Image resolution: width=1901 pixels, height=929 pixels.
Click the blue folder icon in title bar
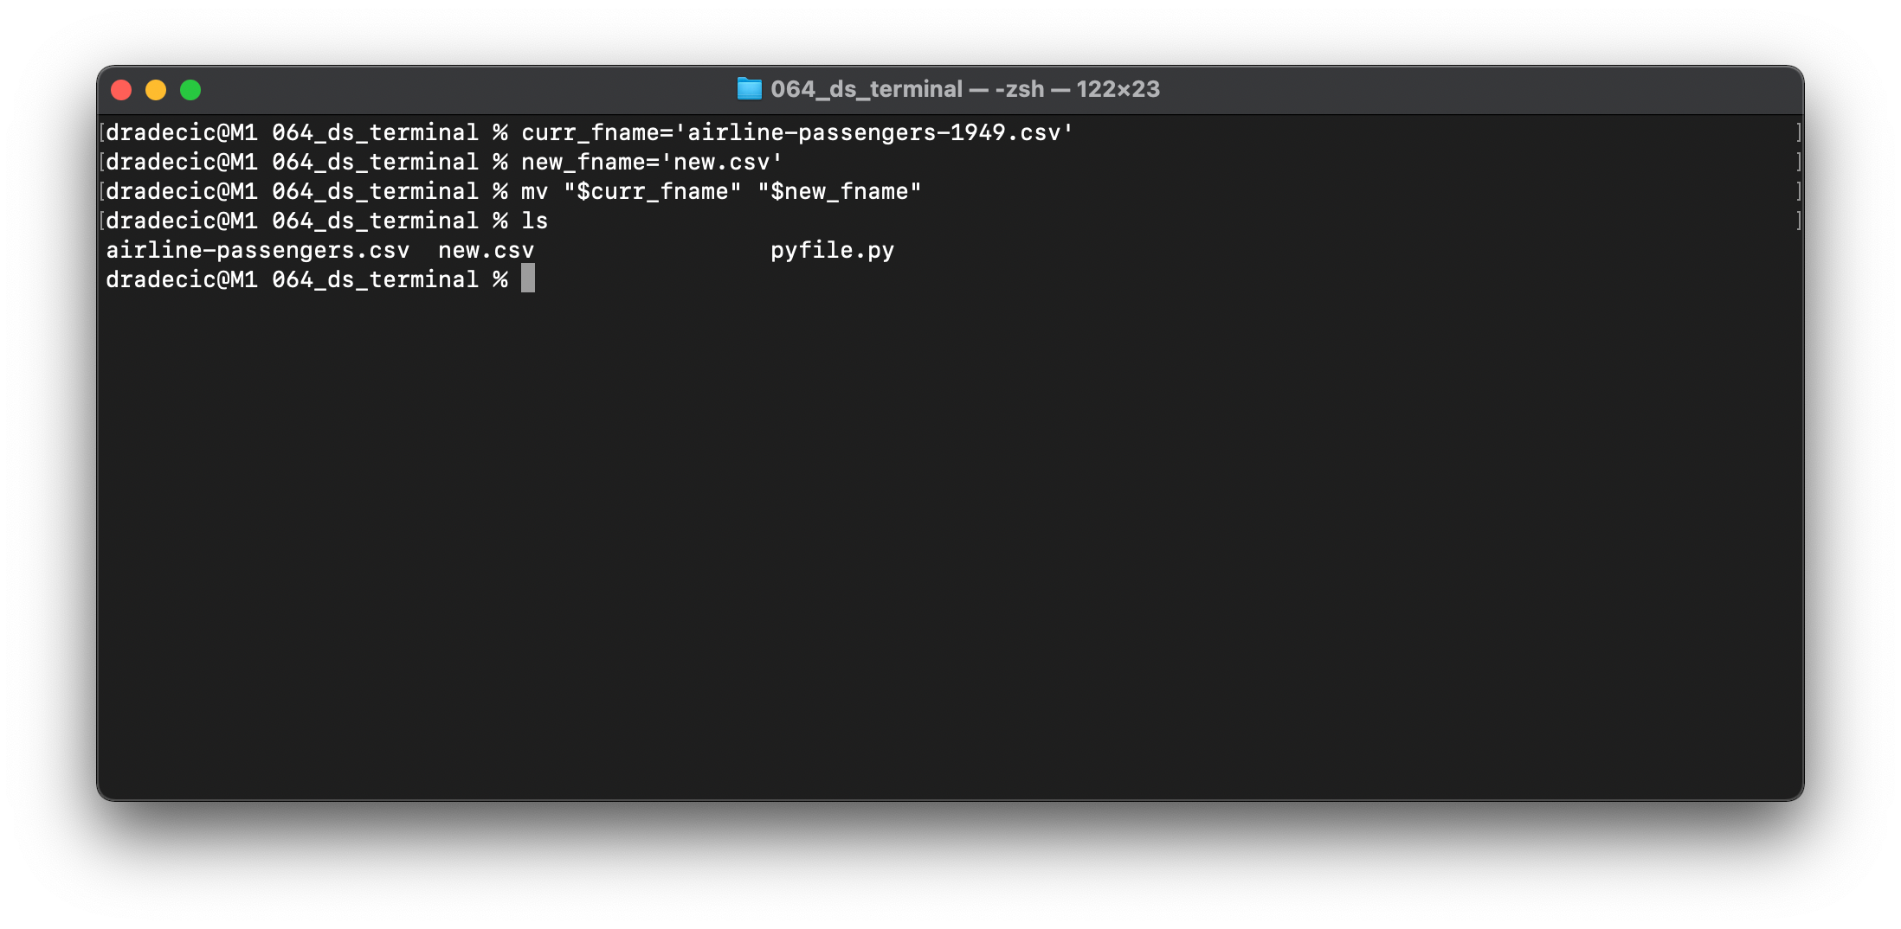[x=749, y=89]
